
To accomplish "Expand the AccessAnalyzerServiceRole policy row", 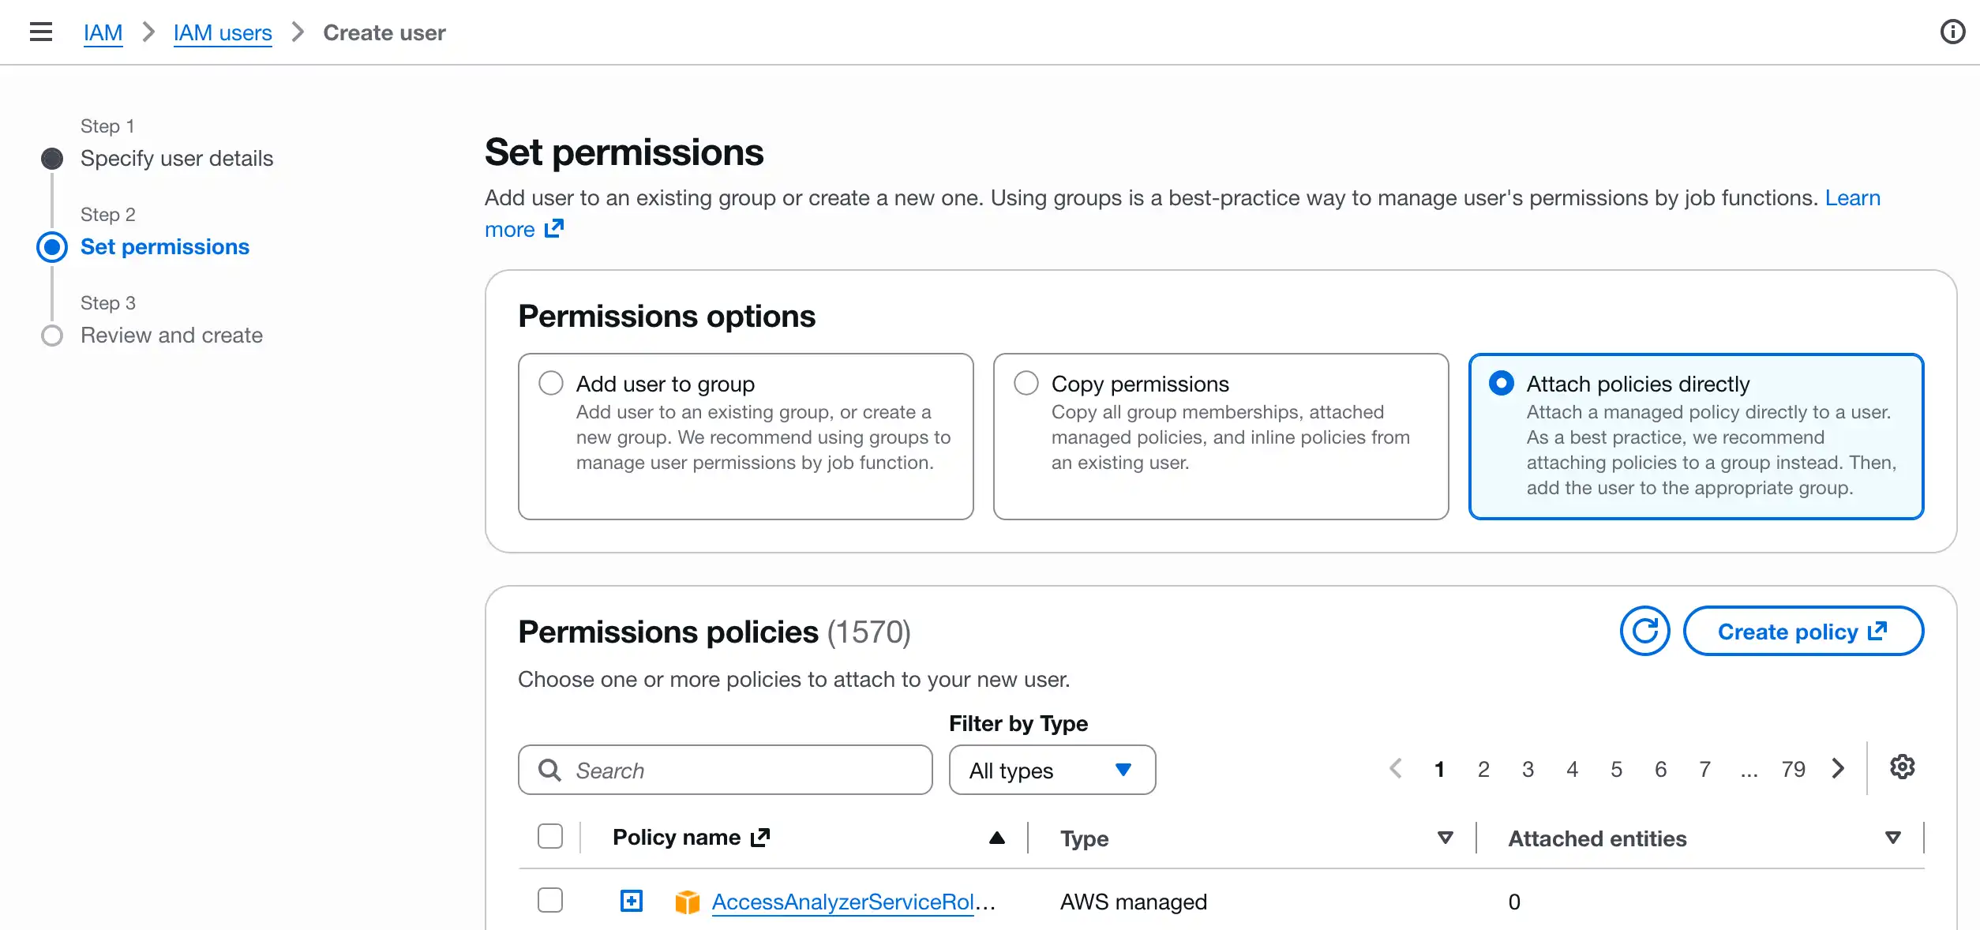I will click(632, 901).
